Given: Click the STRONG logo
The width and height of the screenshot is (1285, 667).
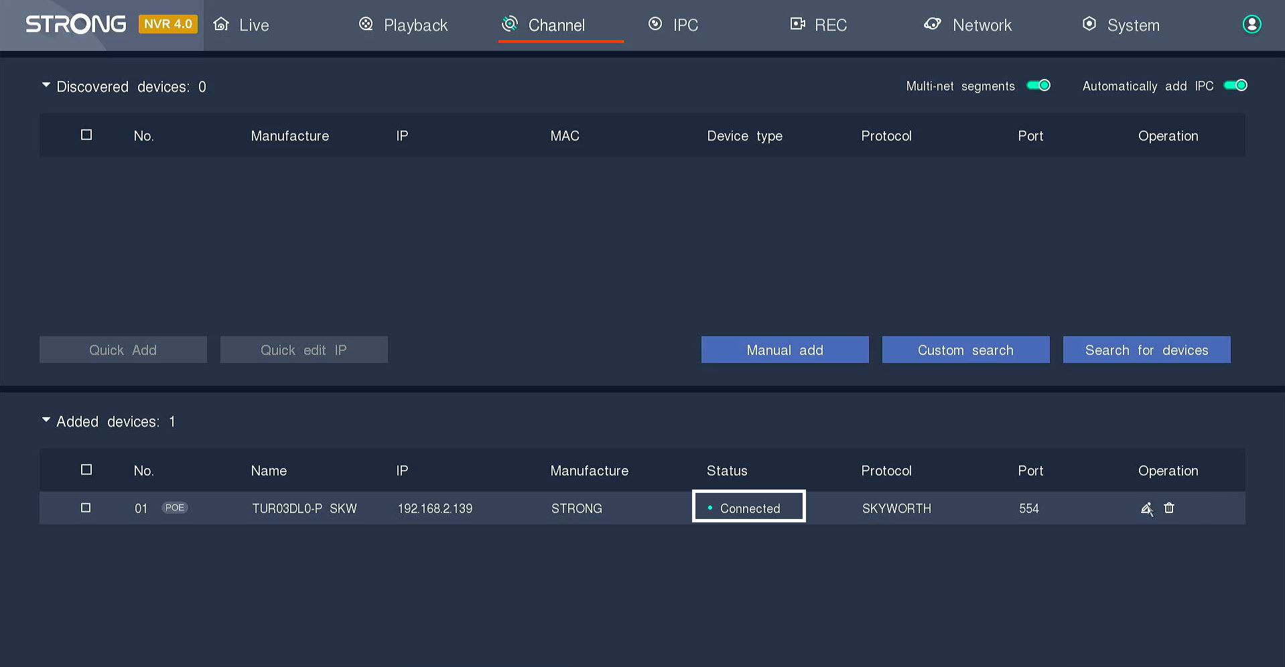Looking at the screenshot, I should (x=76, y=25).
